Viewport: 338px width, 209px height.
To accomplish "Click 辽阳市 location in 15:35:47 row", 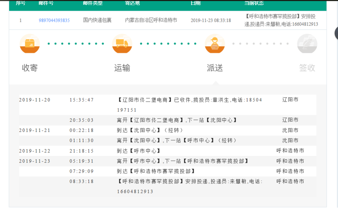I will click(290, 99).
